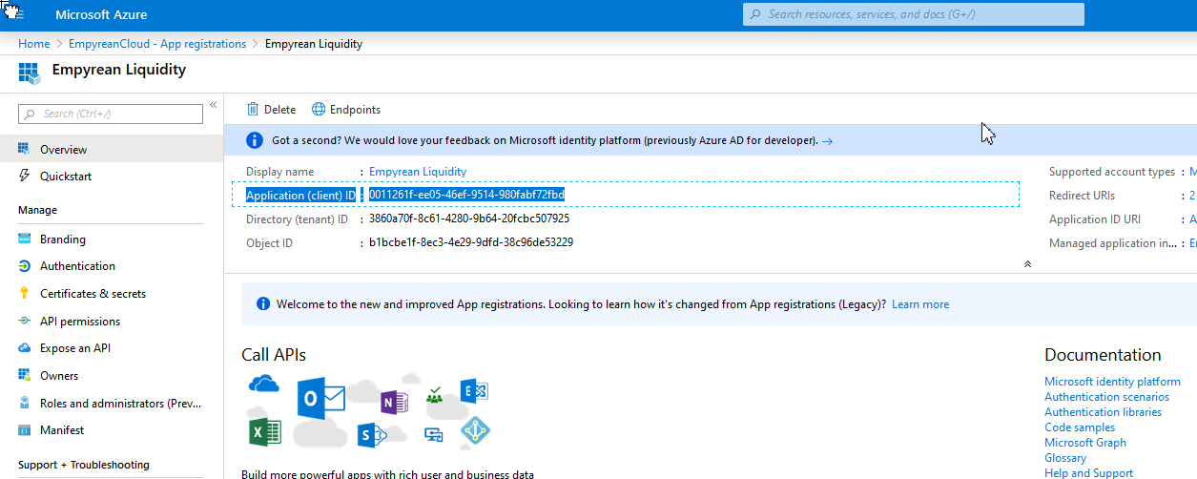
Task: Click the API permissions icon
Action: click(x=25, y=322)
